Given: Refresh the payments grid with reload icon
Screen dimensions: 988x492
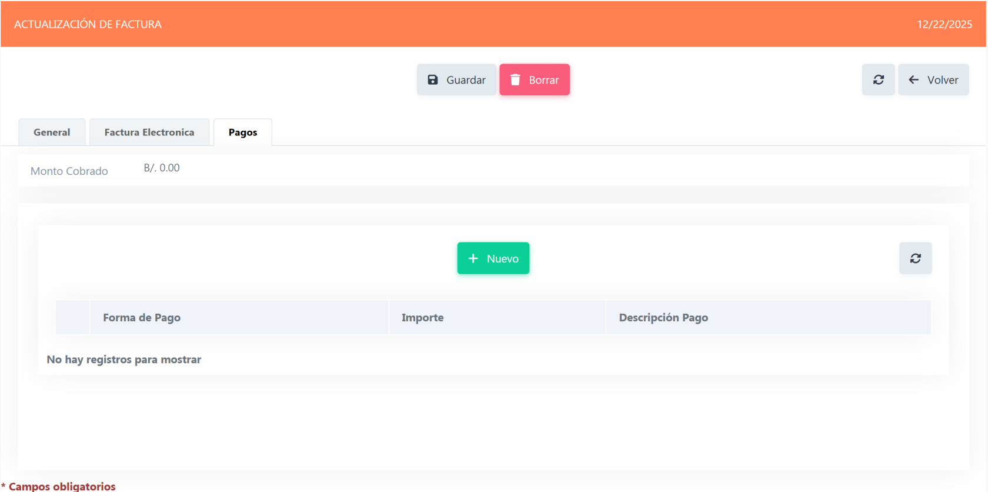Looking at the screenshot, I should click(915, 258).
